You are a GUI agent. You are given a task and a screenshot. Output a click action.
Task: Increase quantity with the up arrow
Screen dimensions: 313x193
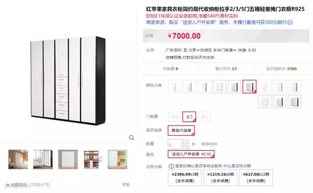186,142
